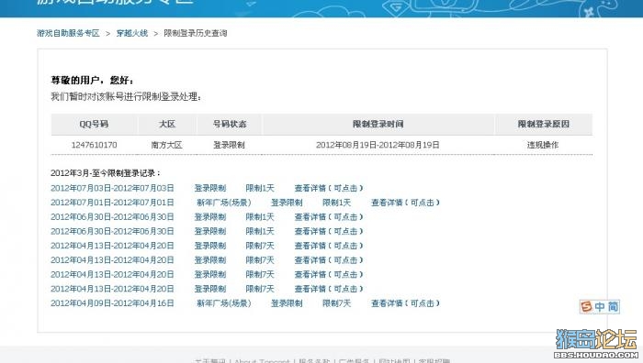Click the 2012年04月09日-2012年04月16日 date link

pyautogui.click(x=112, y=303)
